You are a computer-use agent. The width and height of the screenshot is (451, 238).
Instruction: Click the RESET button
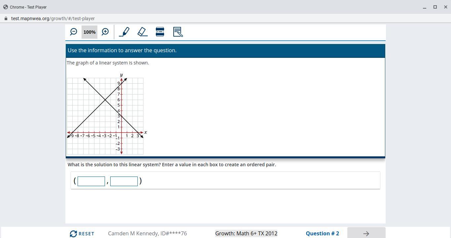click(x=82, y=234)
